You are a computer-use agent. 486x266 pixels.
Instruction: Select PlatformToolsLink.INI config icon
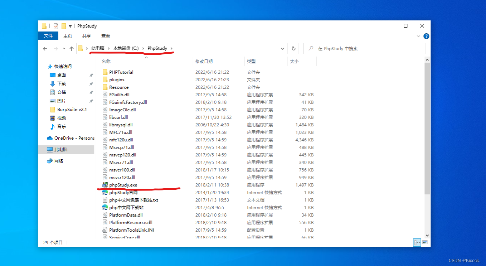(x=105, y=230)
